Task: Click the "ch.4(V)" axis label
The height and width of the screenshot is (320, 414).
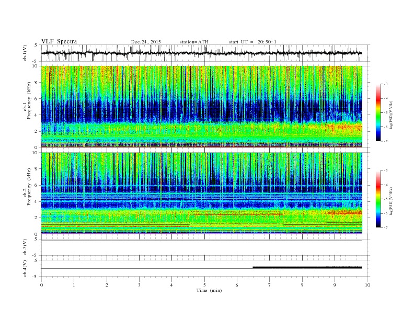Action: tap(25, 268)
